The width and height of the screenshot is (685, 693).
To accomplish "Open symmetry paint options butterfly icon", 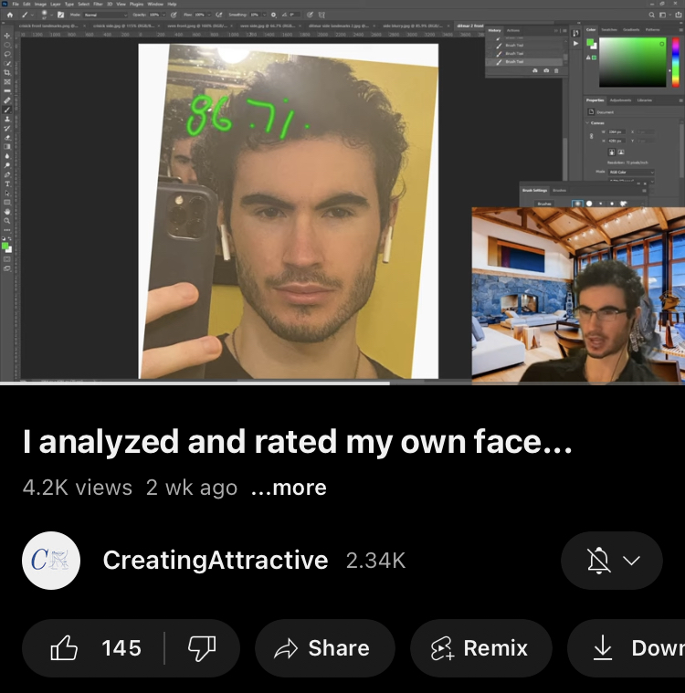I will coord(321,15).
